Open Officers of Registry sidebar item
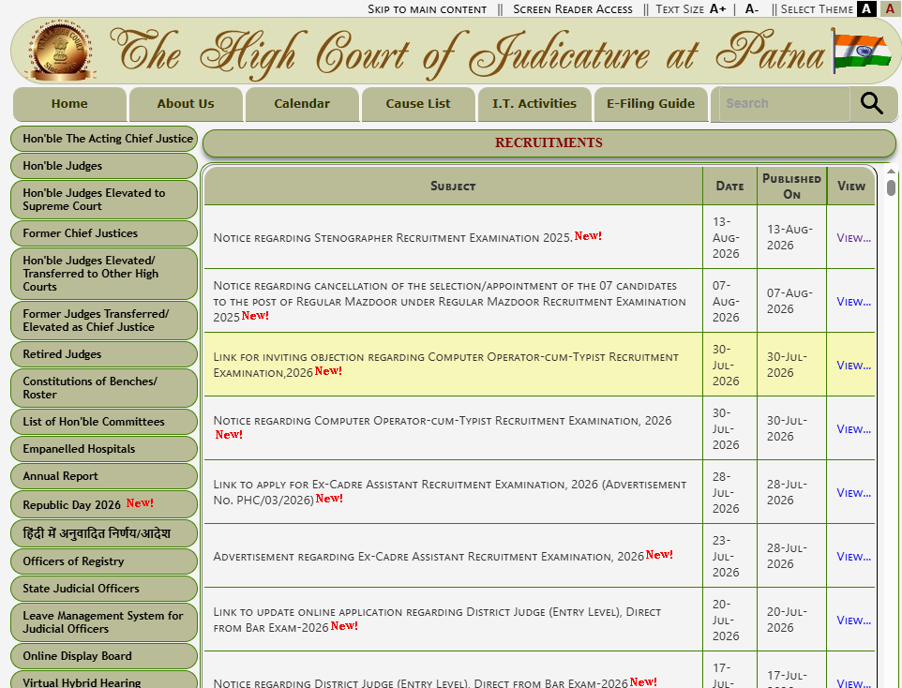902x688 pixels. click(x=104, y=561)
